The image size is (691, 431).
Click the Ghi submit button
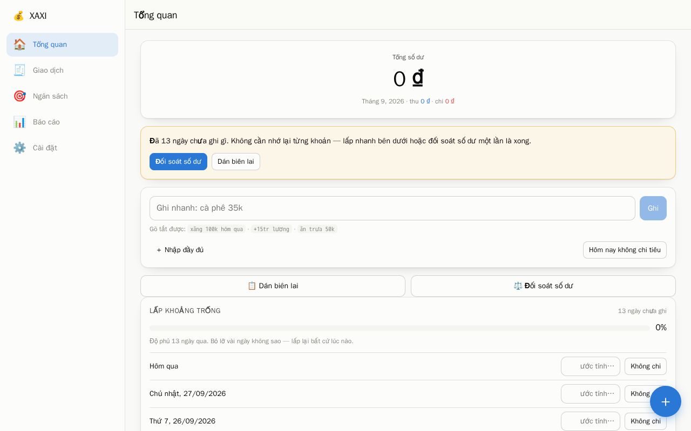(x=653, y=208)
